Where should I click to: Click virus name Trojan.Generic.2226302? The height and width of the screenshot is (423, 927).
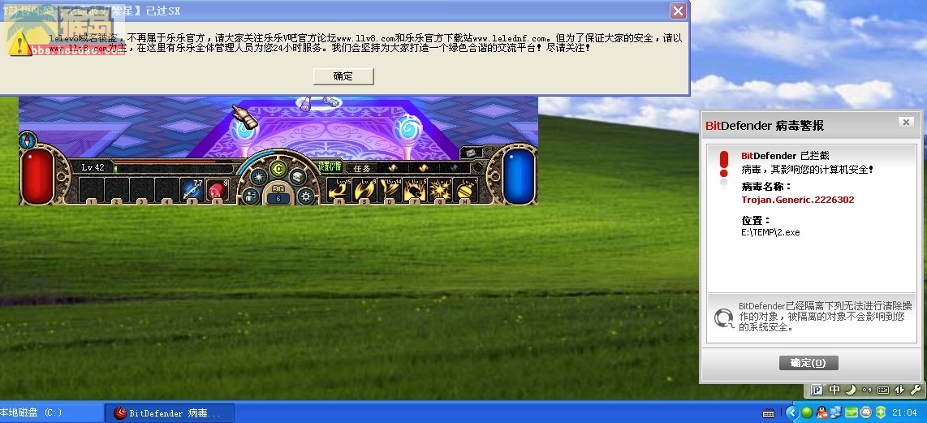tap(797, 200)
